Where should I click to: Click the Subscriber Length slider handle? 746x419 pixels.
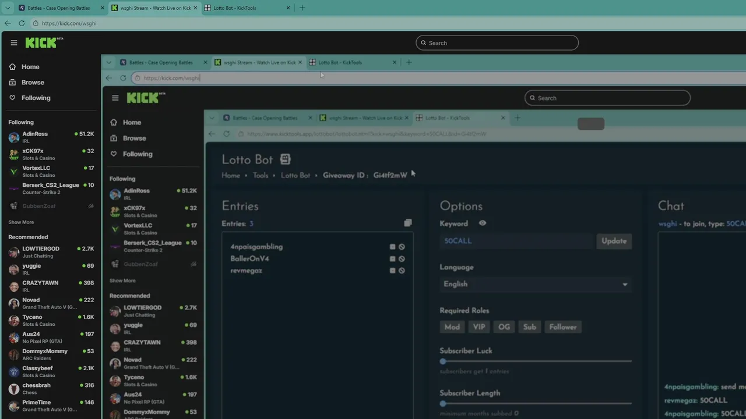(443, 403)
